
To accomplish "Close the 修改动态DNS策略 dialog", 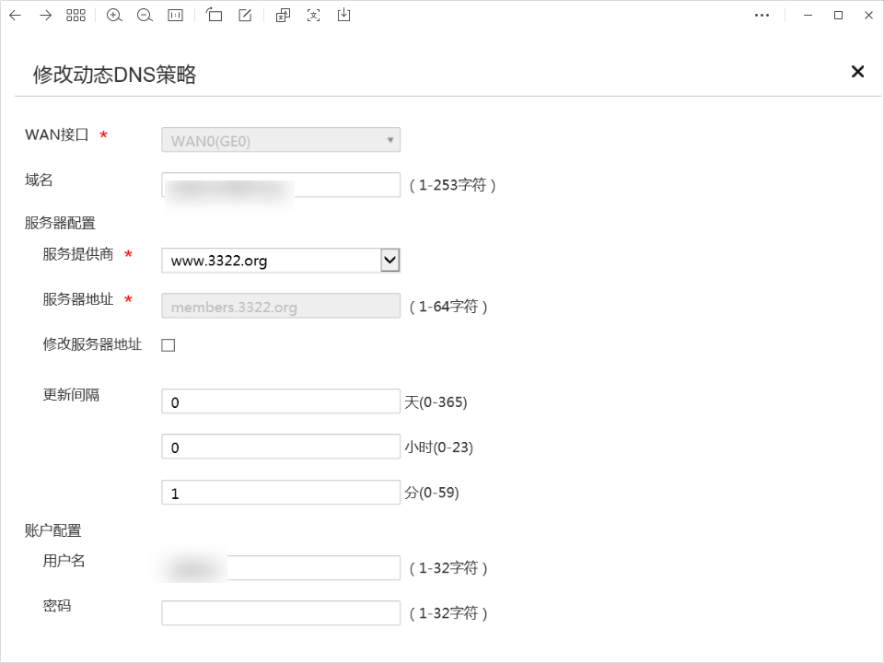I will tap(857, 72).
